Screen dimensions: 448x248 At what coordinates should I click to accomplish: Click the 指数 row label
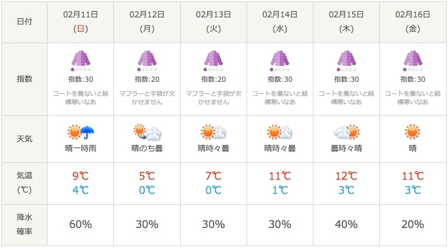point(24,79)
